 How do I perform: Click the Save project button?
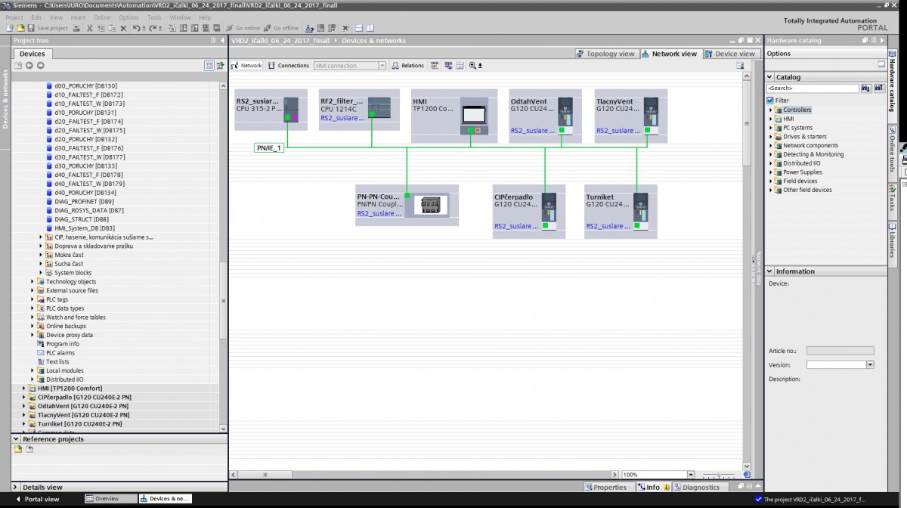point(48,28)
